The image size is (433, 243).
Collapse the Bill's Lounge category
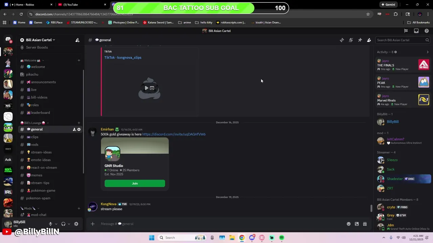[x=35, y=123]
